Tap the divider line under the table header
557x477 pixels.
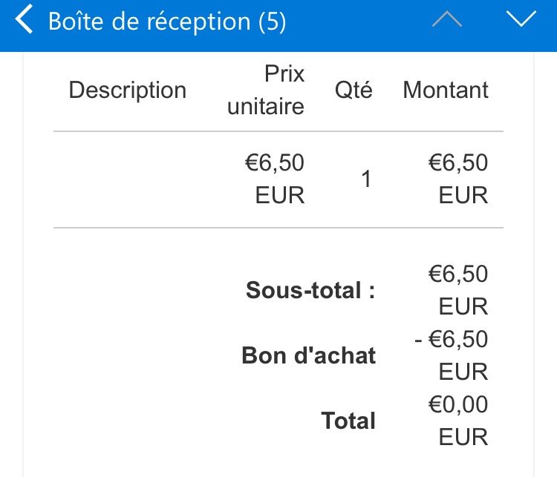pos(278,131)
